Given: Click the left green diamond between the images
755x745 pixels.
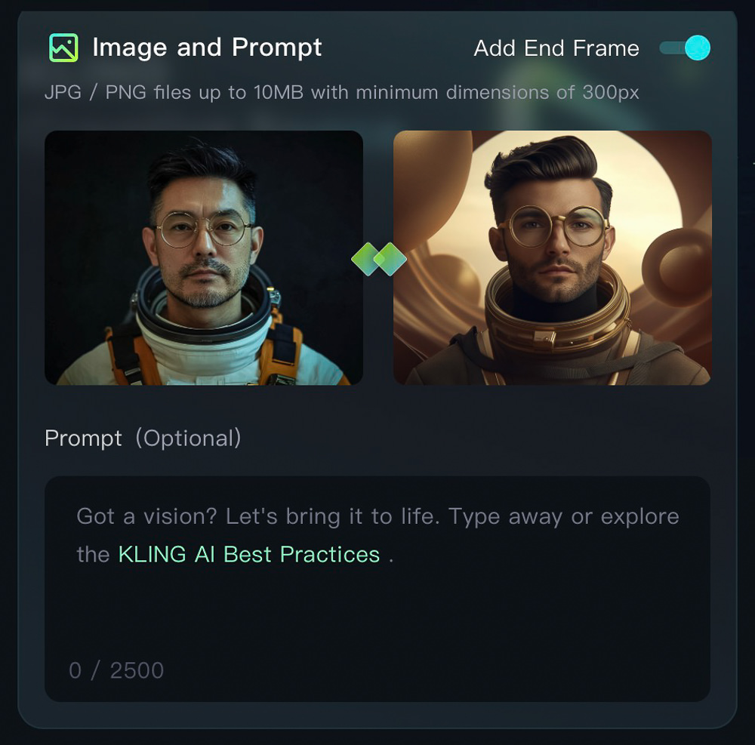Looking at the screenshot, I should (368, 259).
